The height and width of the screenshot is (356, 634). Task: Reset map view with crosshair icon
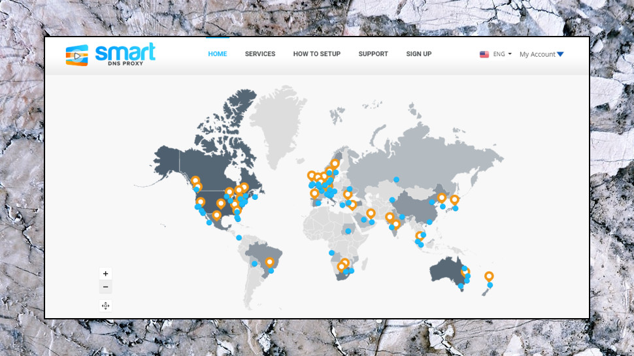tap(105, 306)
